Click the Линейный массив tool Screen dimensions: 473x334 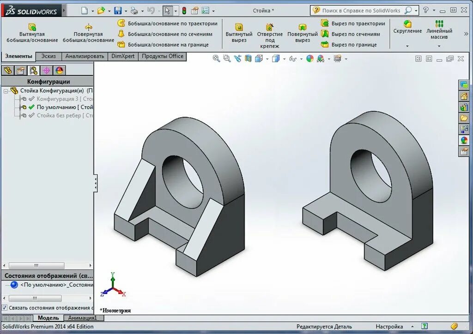pyautogui.click(x=439, y=30)
